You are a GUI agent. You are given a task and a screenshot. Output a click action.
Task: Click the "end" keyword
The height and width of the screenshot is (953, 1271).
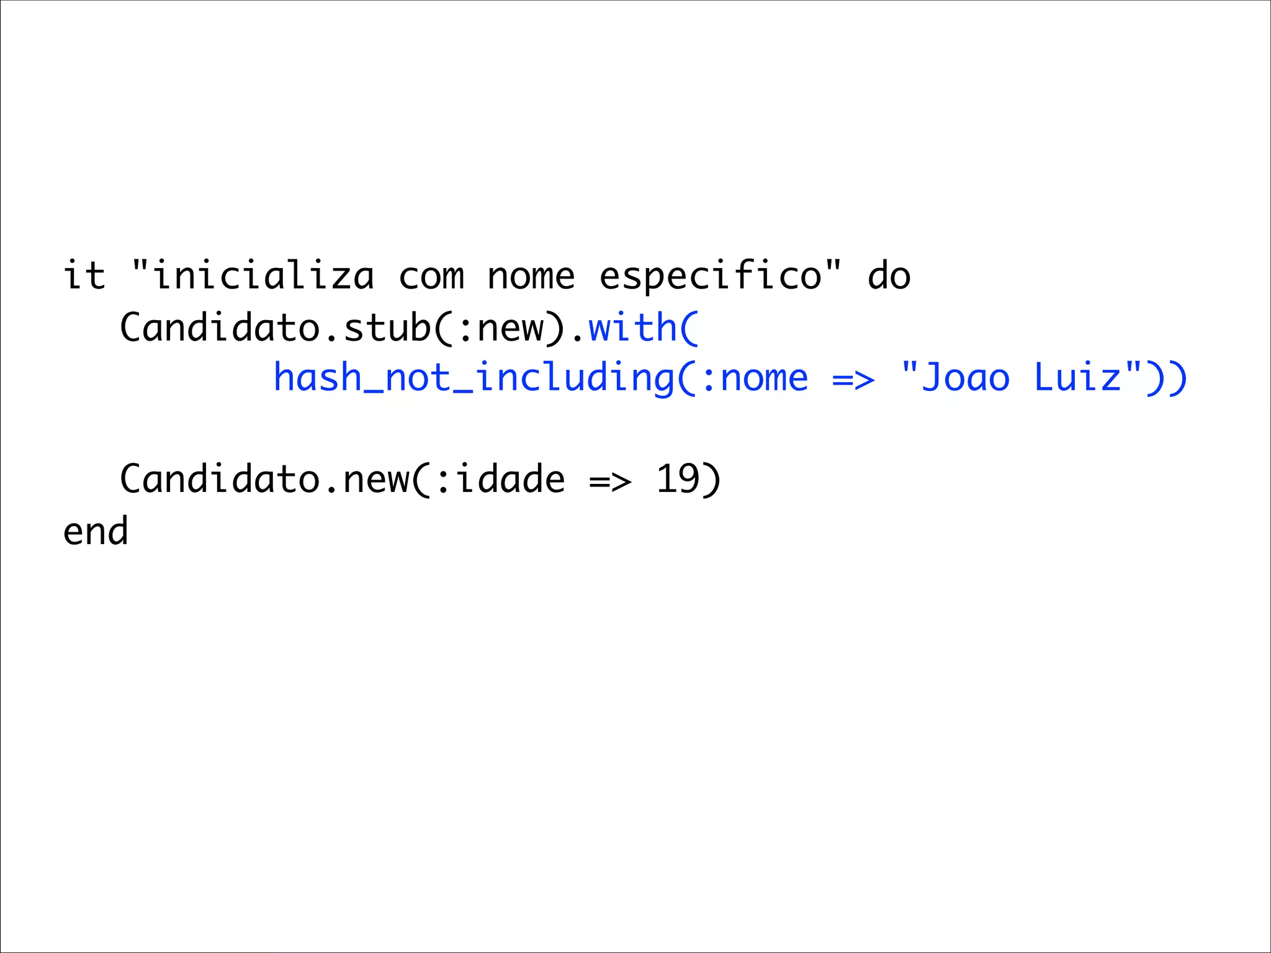(96, 532)
